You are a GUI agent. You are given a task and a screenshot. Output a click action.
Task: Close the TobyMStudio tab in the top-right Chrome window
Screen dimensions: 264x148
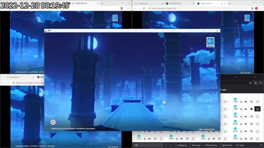[x=162, y=3]
